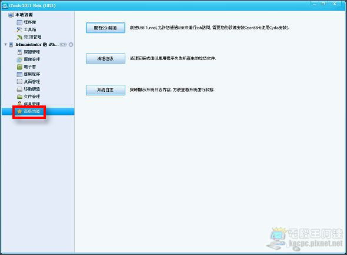Click the round icon beside device name
Image resolution: width=347 pixels, height=255 pixels.
[71, 45]
